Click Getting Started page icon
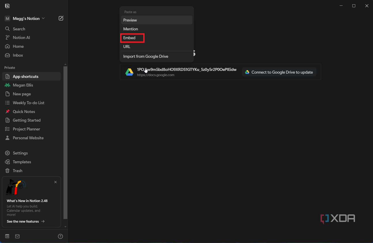This screenshot has height=243, width=373. [7, 120]
